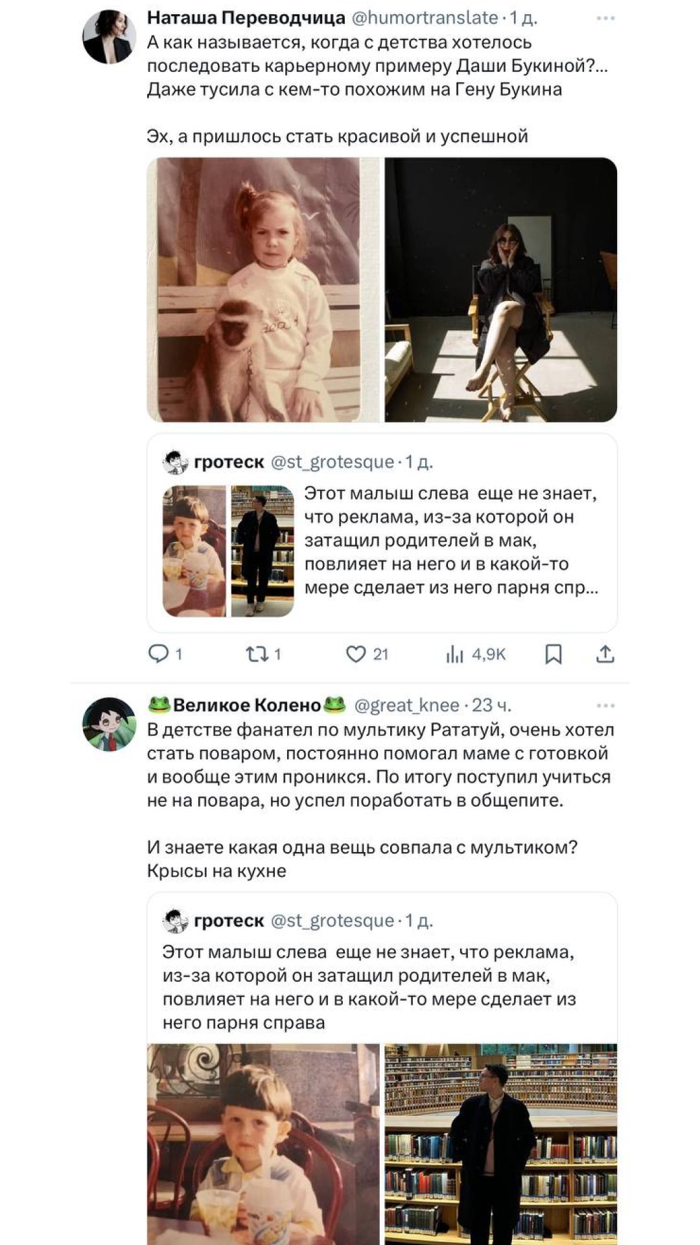Image resolution: width=700 pixels, height=1245 pixels.
Task: View large photo of man in library
Action: tap(500, 1144)
